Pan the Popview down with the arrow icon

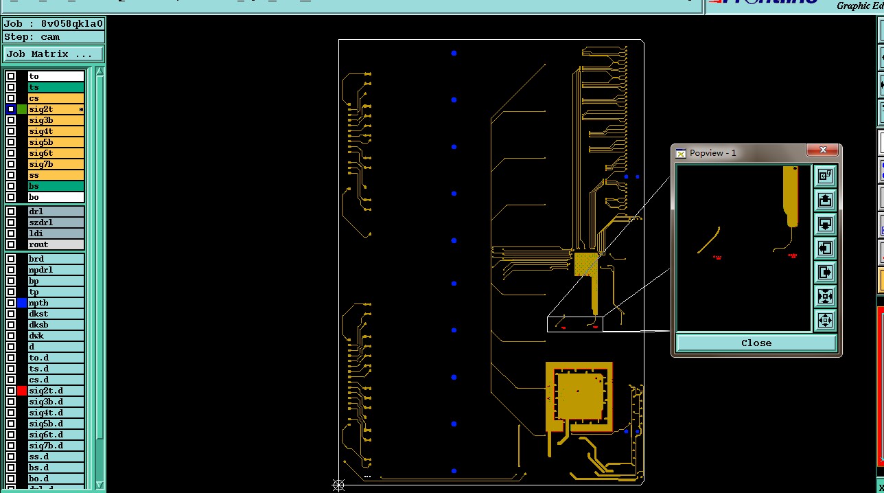click(x=825, y=225)
